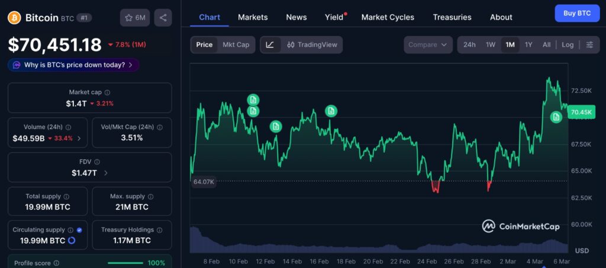The width and height of the screenshot is (606, 268).
Task: Set chart range to 1M
Action: [510, 45]
